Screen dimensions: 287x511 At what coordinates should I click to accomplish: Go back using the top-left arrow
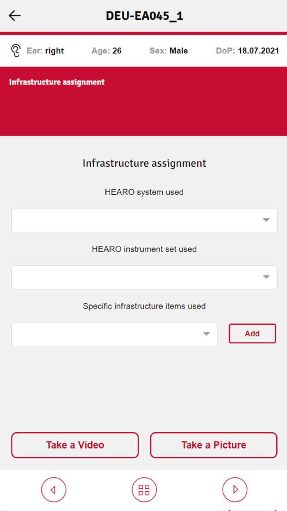[15, 16]
